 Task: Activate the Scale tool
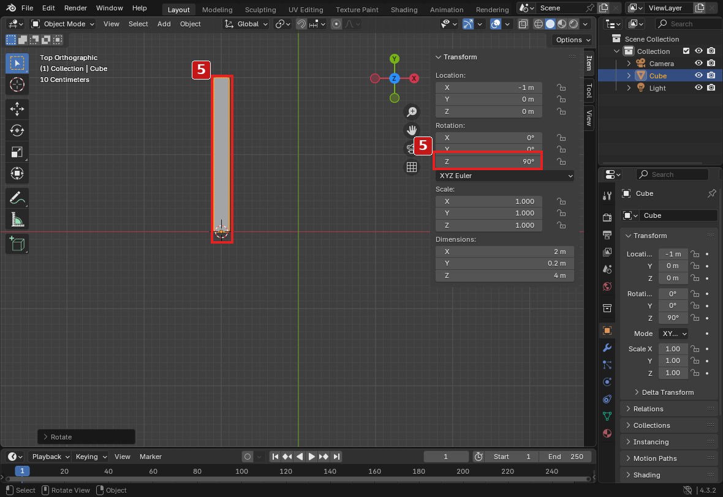coord(17,152)
